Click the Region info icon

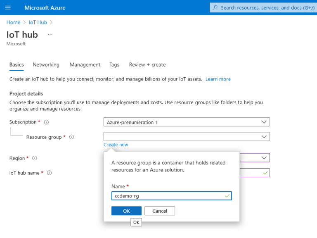tap(35, 158)
